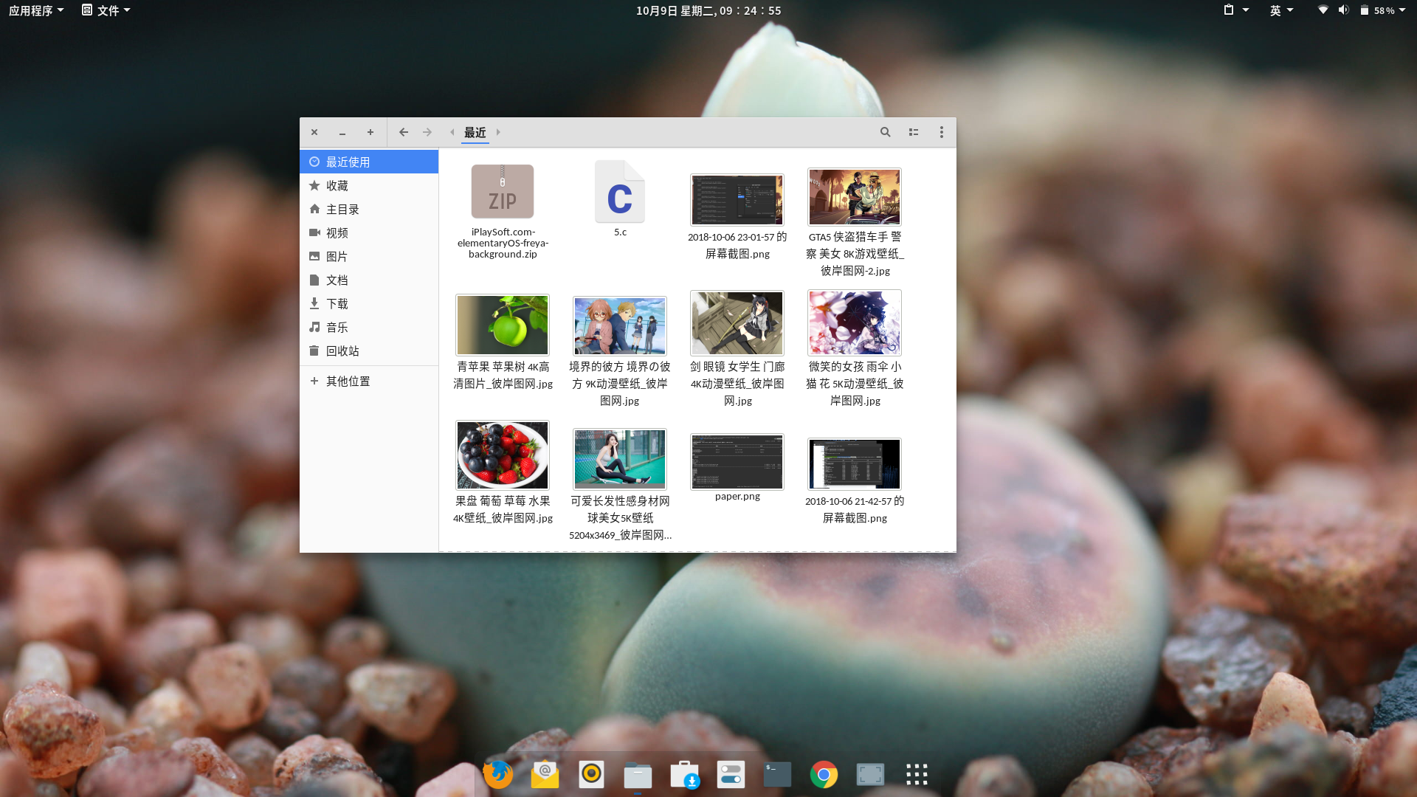This screenshot has width=1417, height=797.
Task: Open 回收站 trash in sidebar
Action: (342, 351)
